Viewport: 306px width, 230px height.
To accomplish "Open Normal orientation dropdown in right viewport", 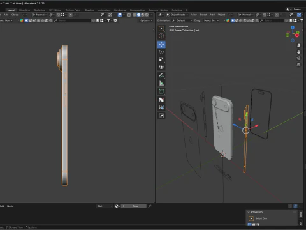I will (245, 15).
